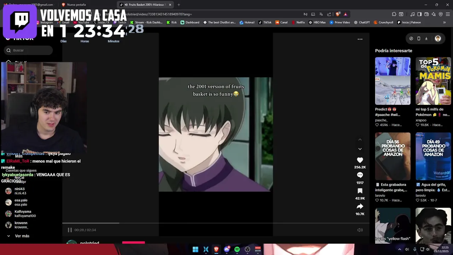This screenshot has height=255, width=453.
Task: Show more bookmarks with double chevron
Action: point(445,22)
